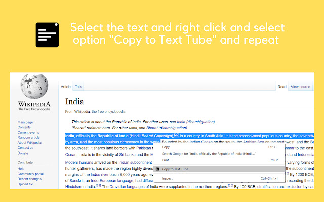Open Main page sidebar link
This screenshot has height=202, width=324.
[25, 122]
